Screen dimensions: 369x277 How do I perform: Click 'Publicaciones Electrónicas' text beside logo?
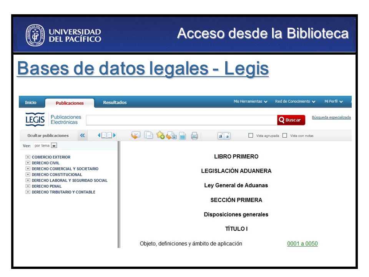tap(66, 120)
